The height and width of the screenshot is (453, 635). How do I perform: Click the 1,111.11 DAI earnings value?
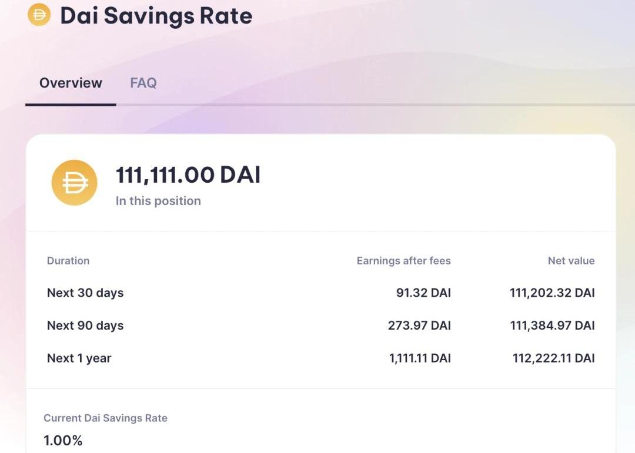(x=420, y=358)
